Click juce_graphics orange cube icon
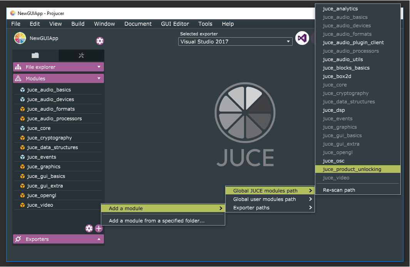410x267 pixels. pyautogui.click(x=22, y=167)
